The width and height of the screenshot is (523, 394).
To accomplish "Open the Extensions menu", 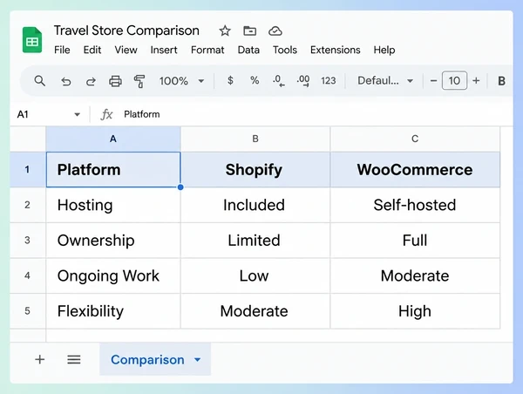I will pyautogui.click(x=336, y=50).
